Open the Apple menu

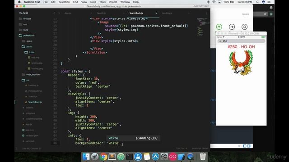[19, 2]
